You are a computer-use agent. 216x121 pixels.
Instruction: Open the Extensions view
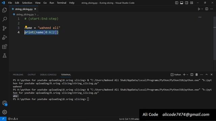(x=4, y=46)
